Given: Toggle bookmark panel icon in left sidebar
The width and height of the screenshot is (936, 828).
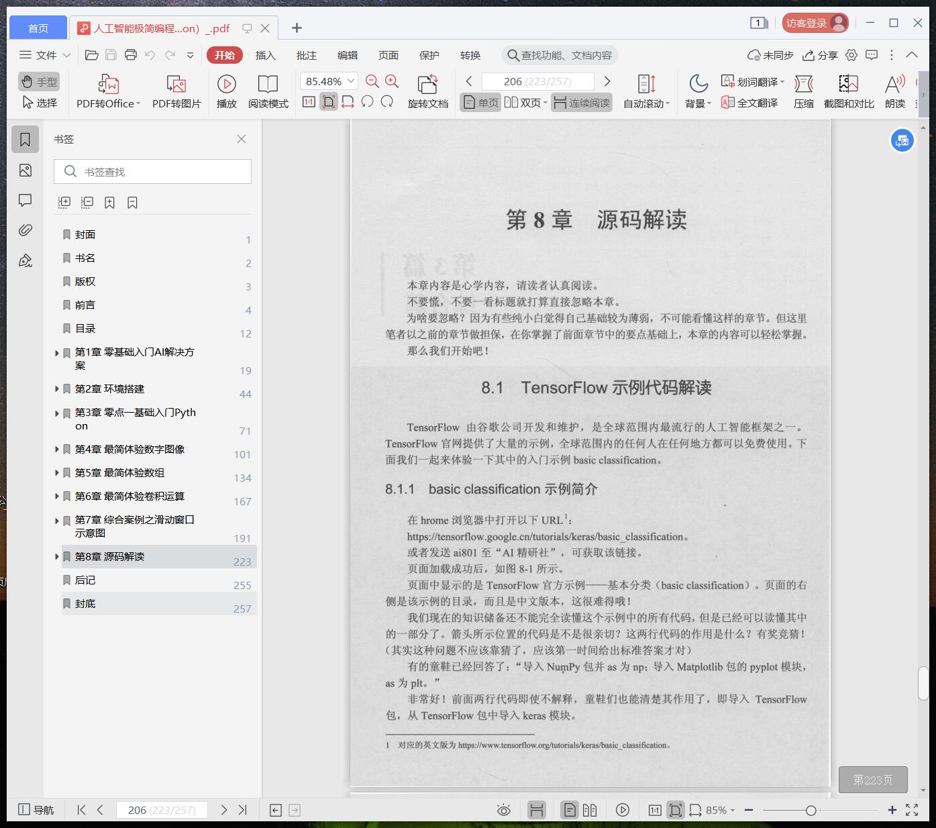Looking at the screenshot, I should (25, 140).
